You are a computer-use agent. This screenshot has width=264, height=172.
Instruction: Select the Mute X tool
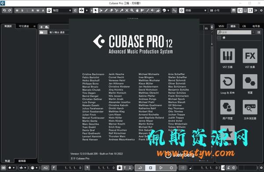[x=127, y=11]
